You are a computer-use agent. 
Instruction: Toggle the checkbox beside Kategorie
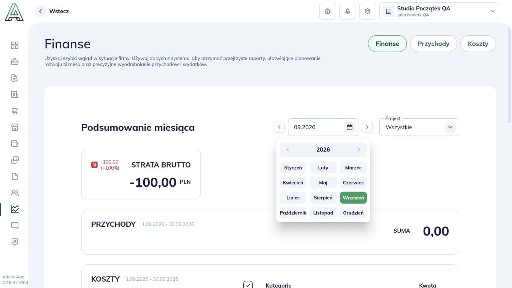click(x=248, y=285)
